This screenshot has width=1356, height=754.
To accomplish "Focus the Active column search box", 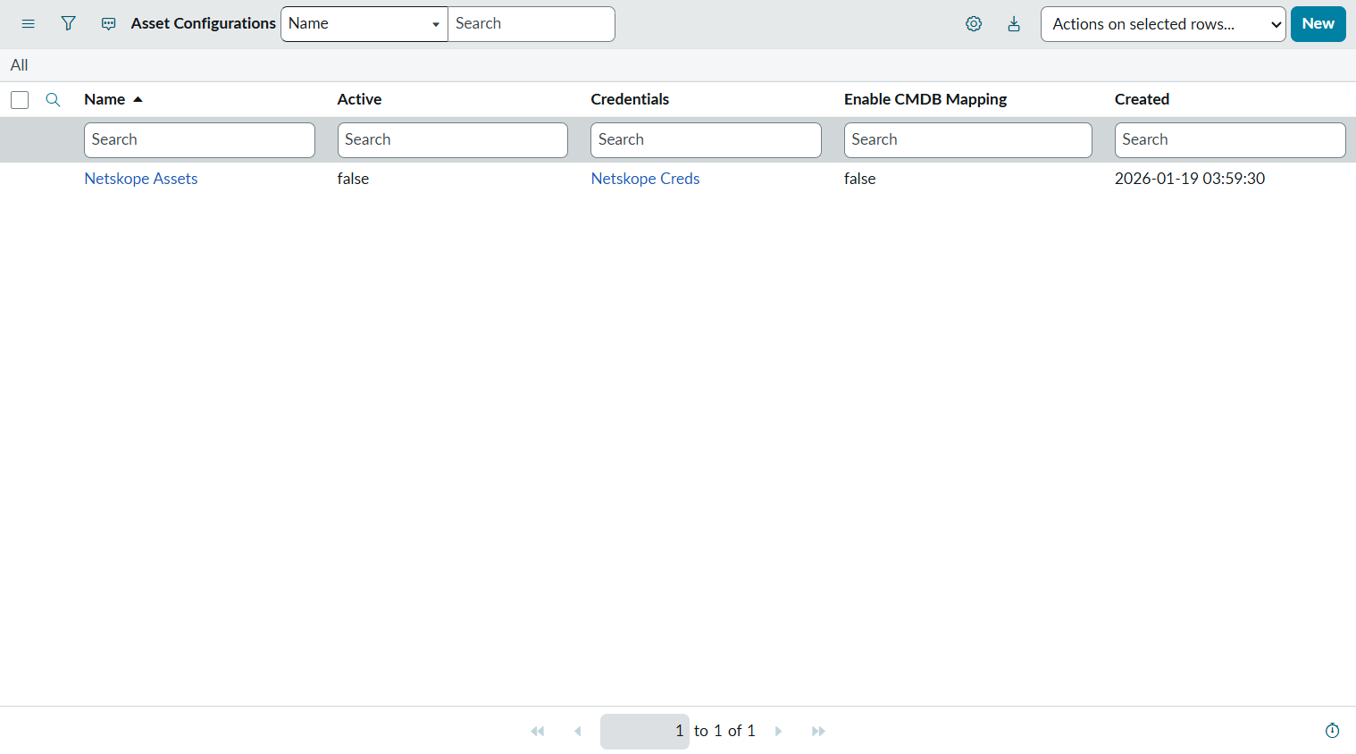I will pyautogui.click(x=453, y=140).
